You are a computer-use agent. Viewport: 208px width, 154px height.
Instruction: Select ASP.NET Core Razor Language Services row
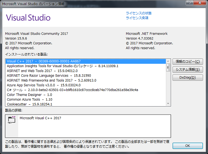click(86, 75)
